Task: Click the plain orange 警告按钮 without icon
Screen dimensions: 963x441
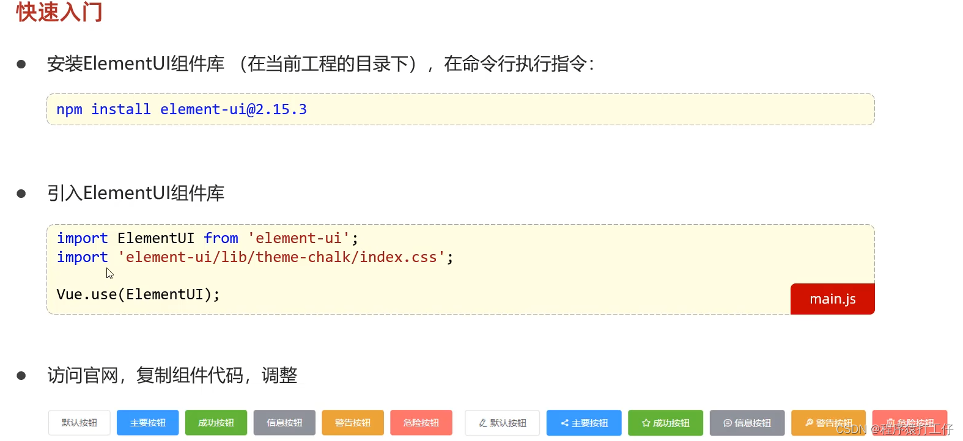Action: click(353, 423)
